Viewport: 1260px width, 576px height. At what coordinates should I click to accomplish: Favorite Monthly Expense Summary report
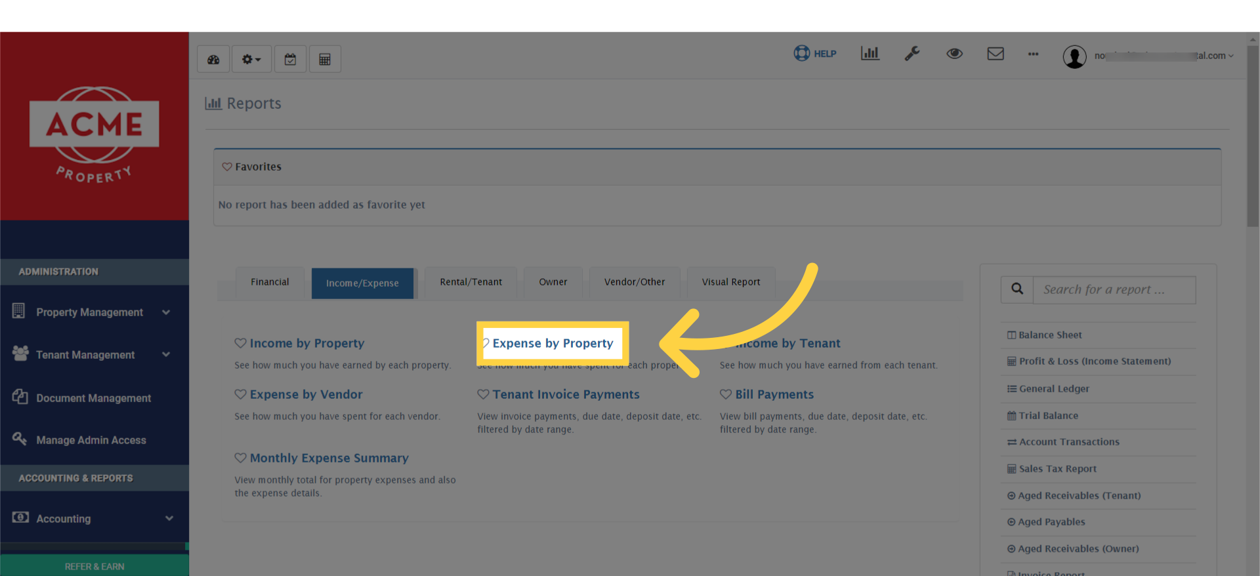240,458
